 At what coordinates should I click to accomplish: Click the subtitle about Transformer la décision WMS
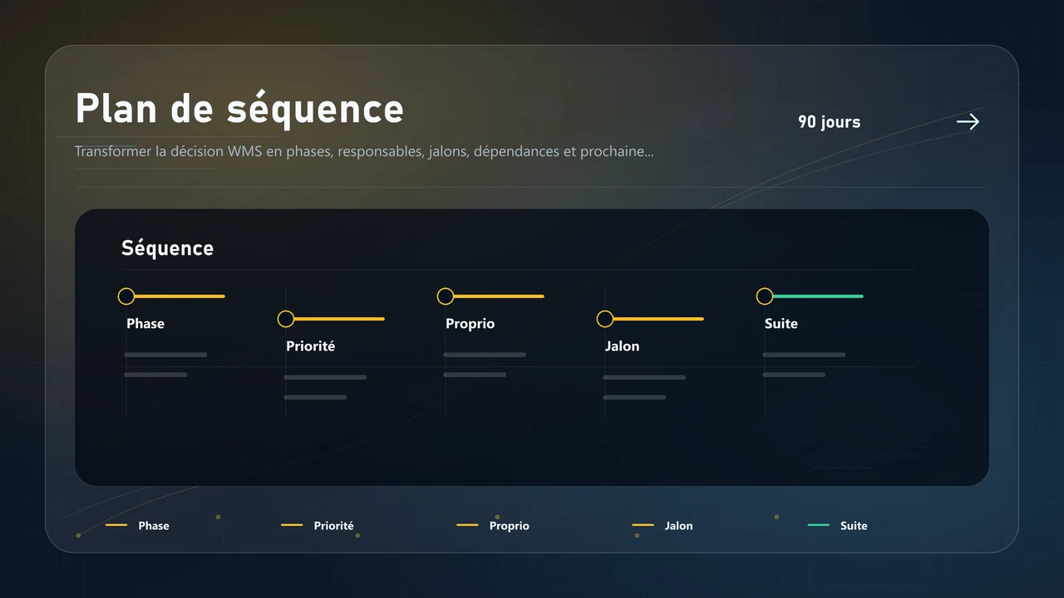(x=364, y=152)
